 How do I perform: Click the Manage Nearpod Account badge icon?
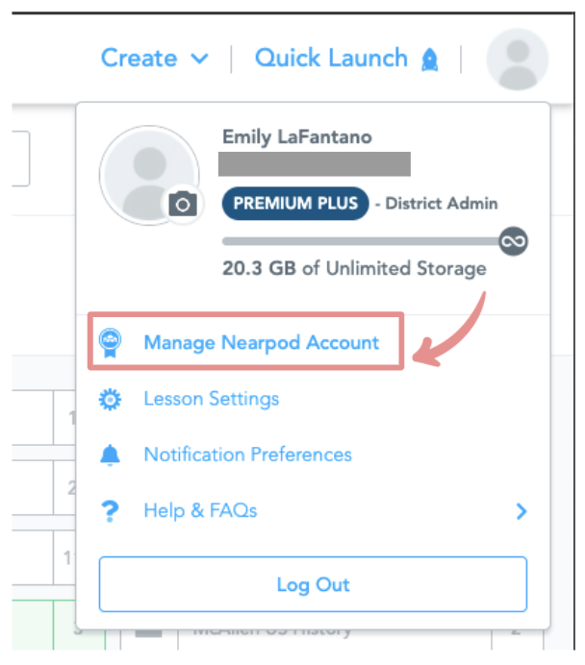pyautogui.click(x=111, y=342)
